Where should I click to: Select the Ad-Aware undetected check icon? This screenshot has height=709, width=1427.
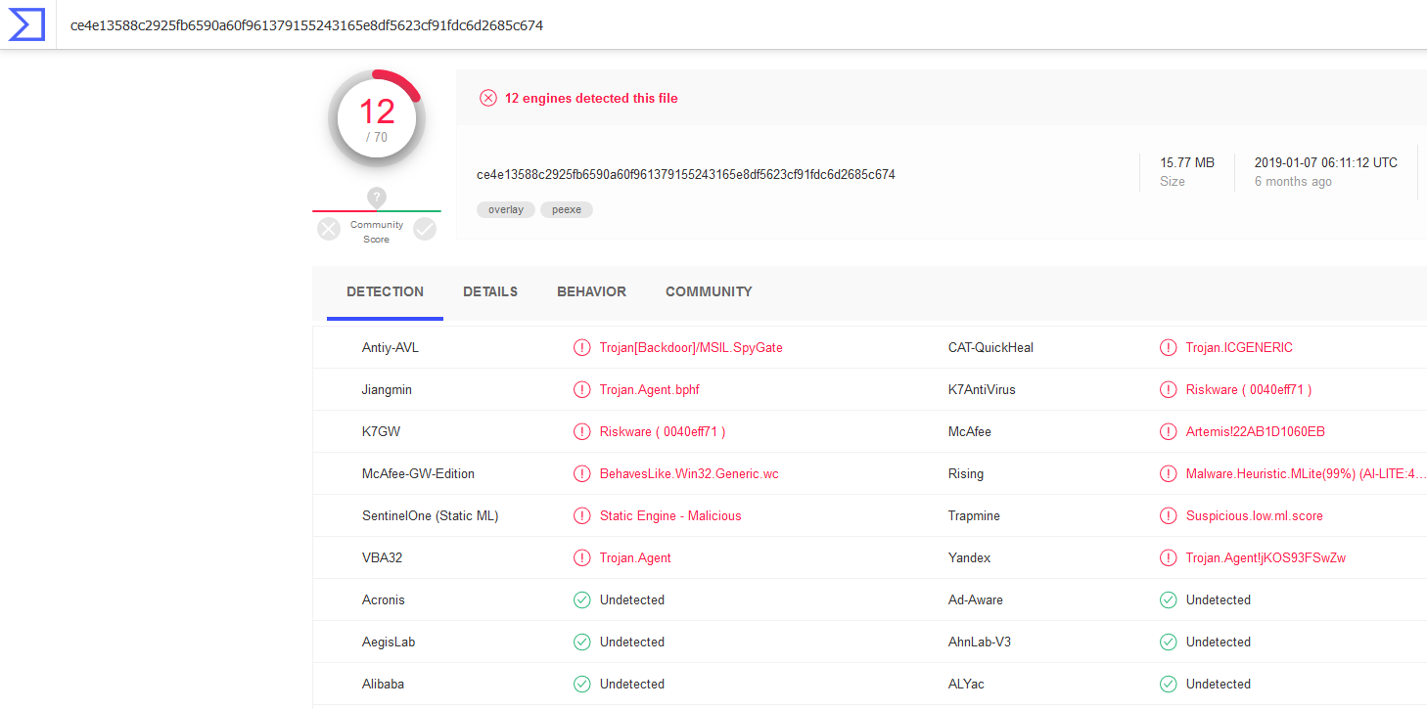coord(1168,599)
